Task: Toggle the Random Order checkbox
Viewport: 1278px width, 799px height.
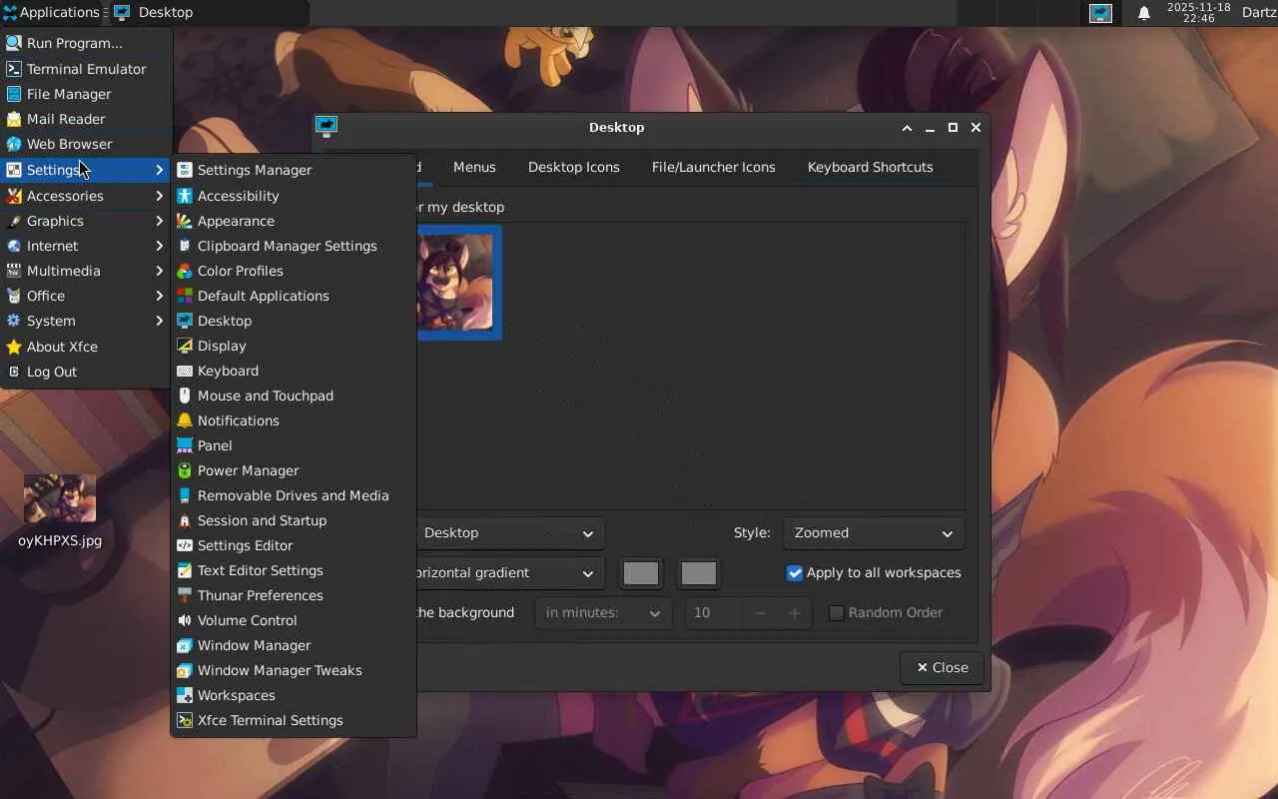Action: tap(837, 613)
